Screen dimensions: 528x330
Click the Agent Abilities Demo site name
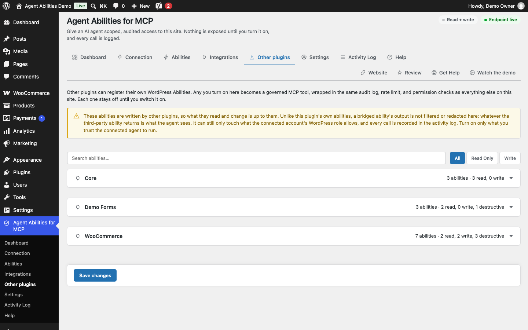tap(48, 6)
